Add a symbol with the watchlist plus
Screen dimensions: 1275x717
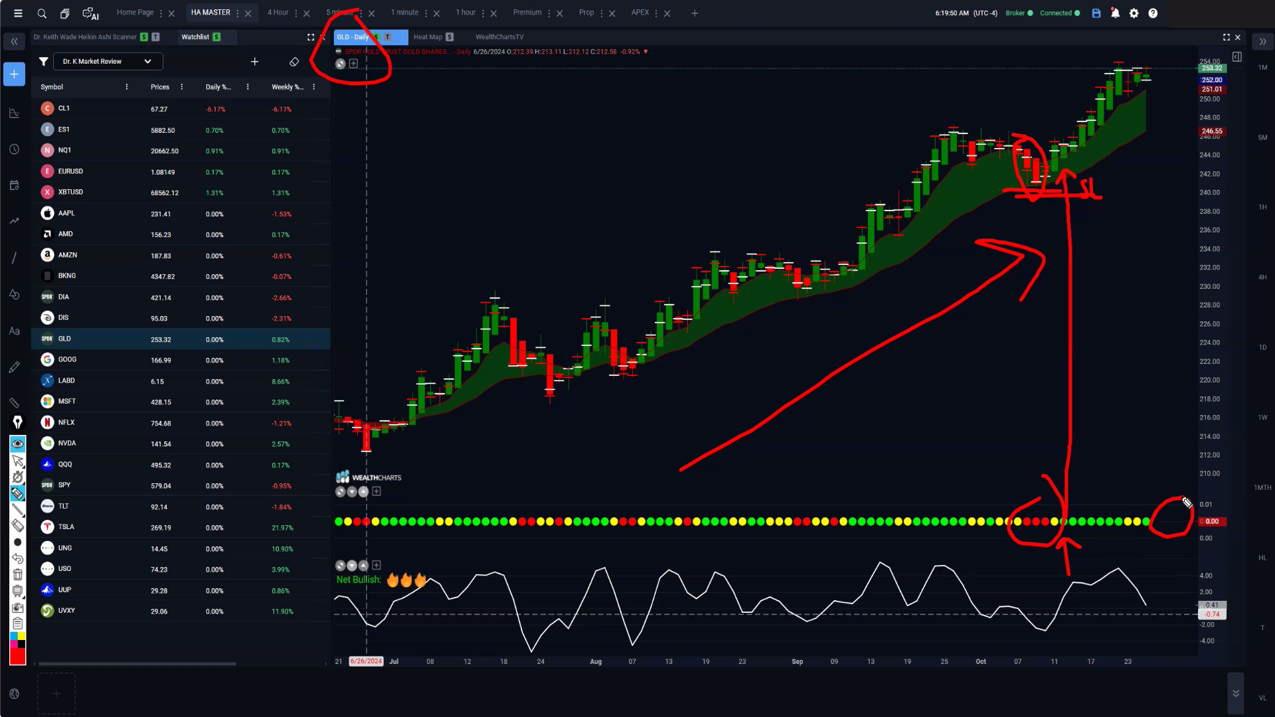click(254, 62)
